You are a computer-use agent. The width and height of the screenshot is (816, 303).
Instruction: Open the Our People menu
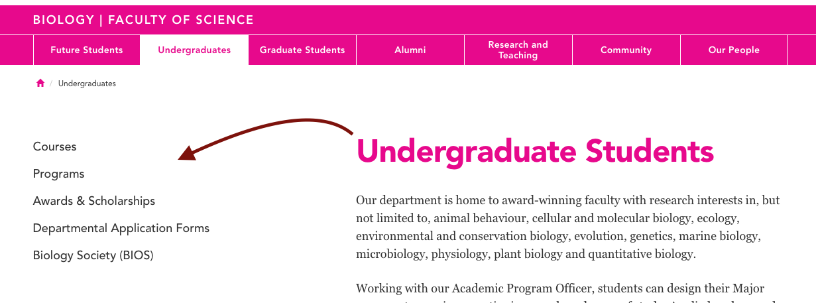coord(734,50)
